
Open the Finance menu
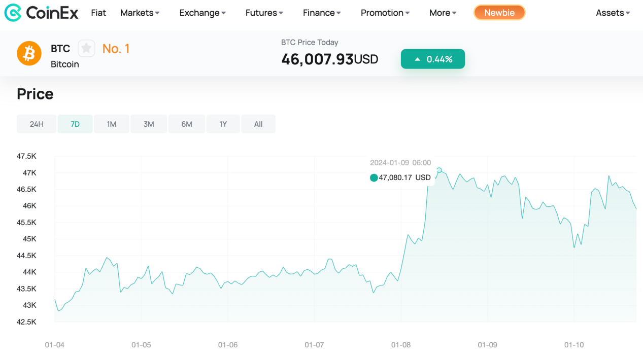tap(322, 13)
